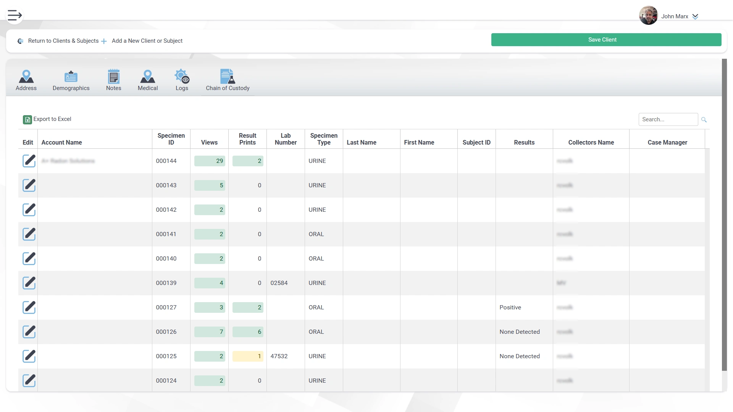Edit specimen 000127 record
This screenshot has width=733, height=412.
tap(29, 307)
